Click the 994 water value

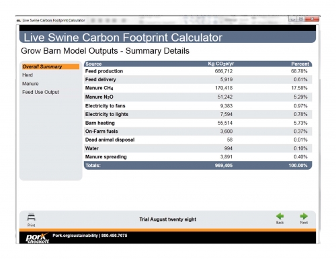[228, 148]
